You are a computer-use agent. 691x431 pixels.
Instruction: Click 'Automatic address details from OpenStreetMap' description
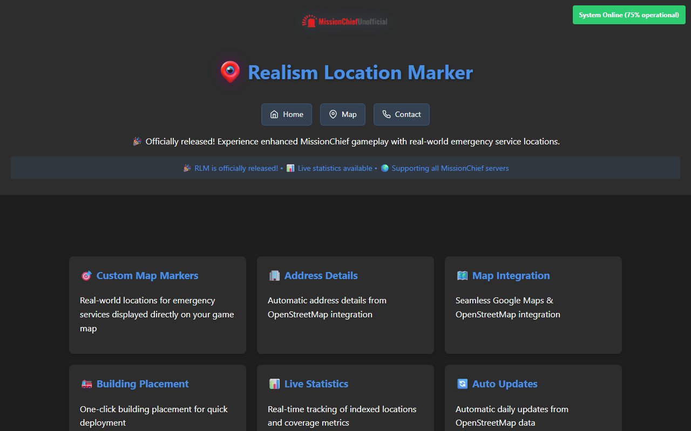point(327,307)
